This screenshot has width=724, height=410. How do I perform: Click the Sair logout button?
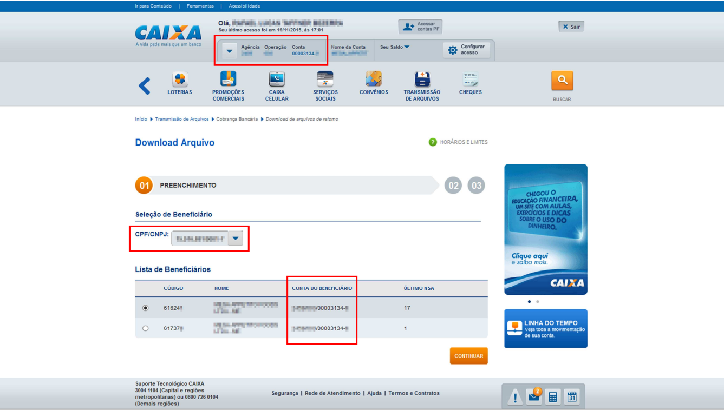(571, 27)
